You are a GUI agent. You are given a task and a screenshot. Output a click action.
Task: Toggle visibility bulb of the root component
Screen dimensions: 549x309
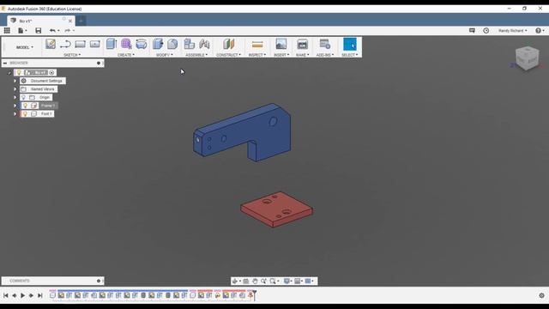[x=19, y=72]
